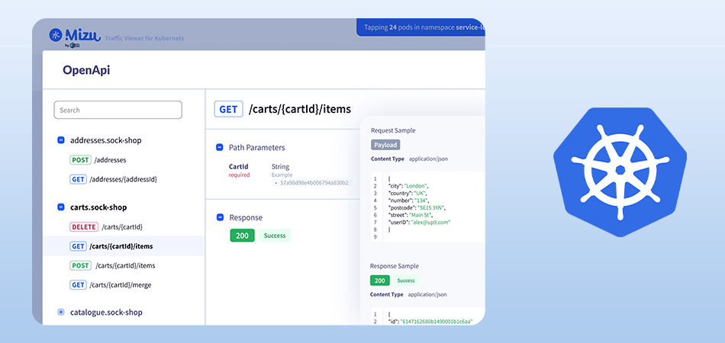Collapse the Response section
This screenshot has height=343, width=725.
(220, 217)
